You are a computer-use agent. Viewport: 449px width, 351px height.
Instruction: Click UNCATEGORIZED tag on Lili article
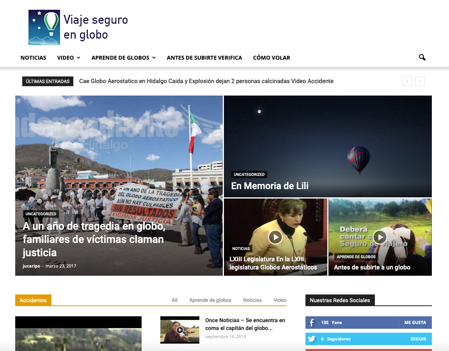tap(249, 174)
